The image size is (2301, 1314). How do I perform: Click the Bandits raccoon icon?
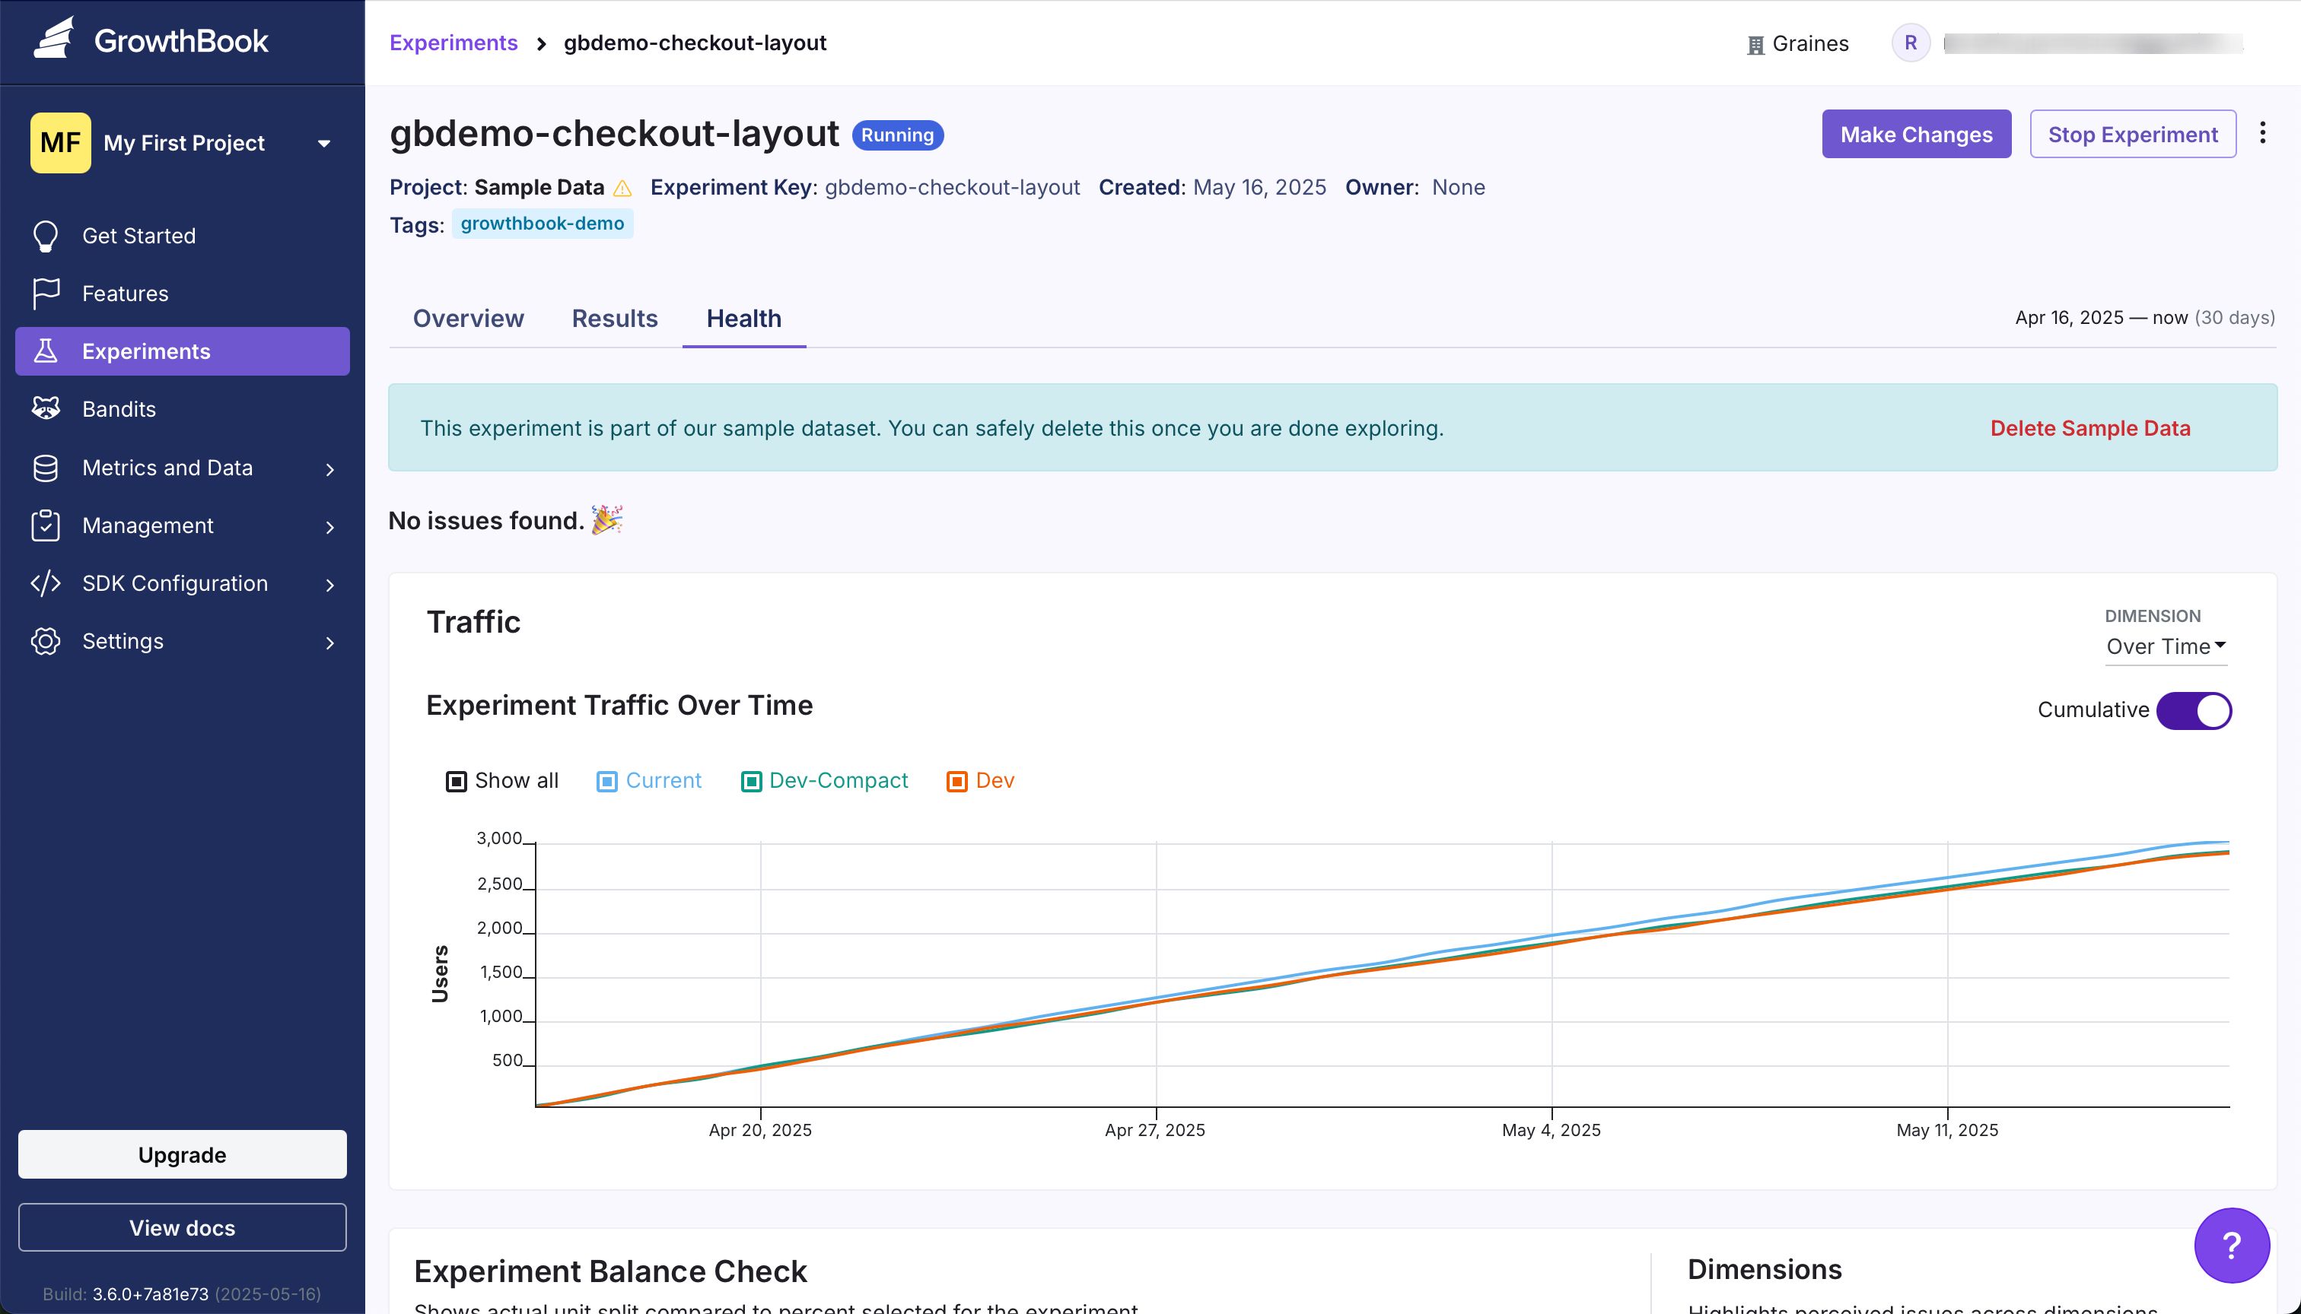pos(45,409)
